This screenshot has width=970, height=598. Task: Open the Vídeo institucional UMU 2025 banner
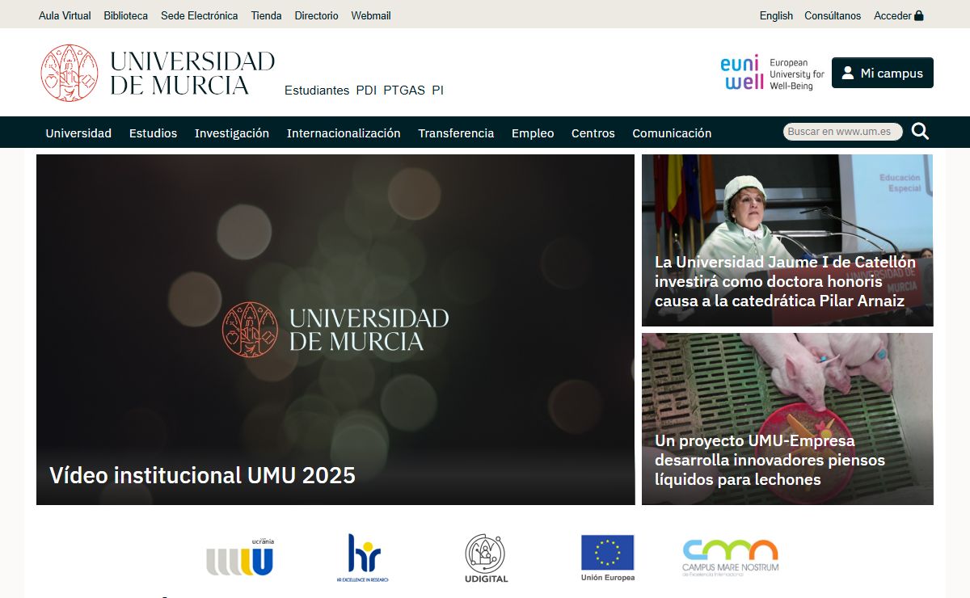pos(335,330)
